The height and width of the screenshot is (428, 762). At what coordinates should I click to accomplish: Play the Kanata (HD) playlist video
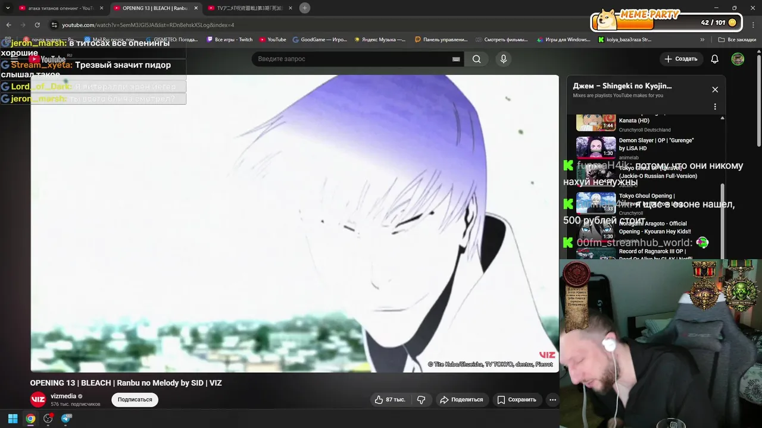646,122
